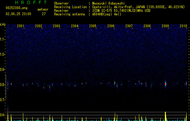This screenshot has height=121, width=190.
Task: Click the 2310 time marker
Action: (183, 26)
